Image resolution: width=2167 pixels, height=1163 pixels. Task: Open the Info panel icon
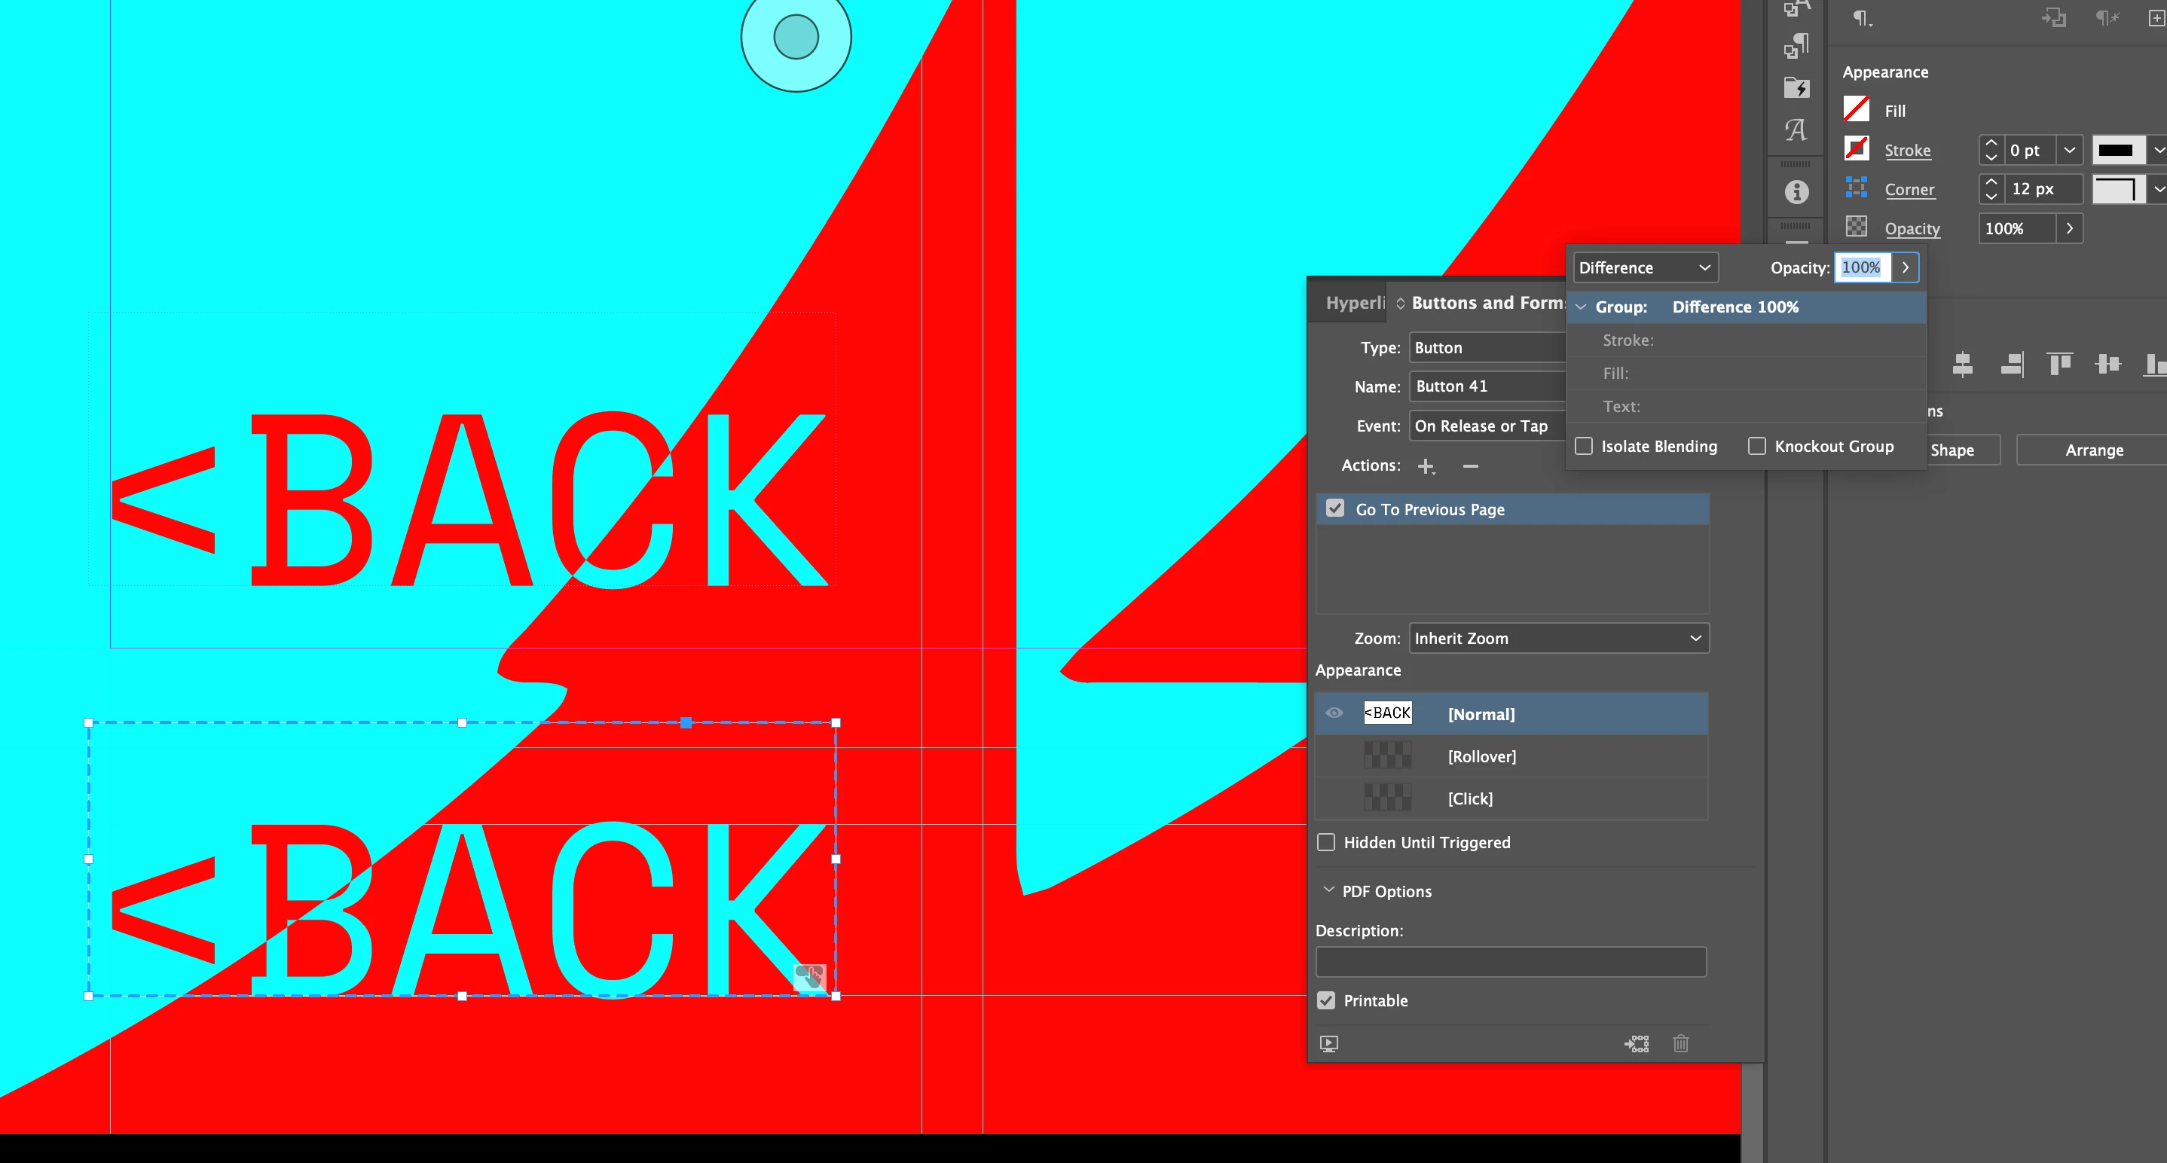click(x=1796, y=193)
